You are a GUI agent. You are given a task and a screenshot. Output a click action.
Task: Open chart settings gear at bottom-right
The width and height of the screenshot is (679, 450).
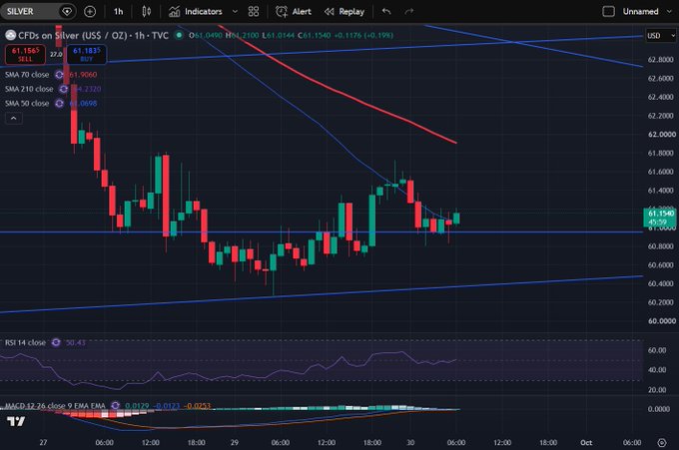click(x=662, y=443)
